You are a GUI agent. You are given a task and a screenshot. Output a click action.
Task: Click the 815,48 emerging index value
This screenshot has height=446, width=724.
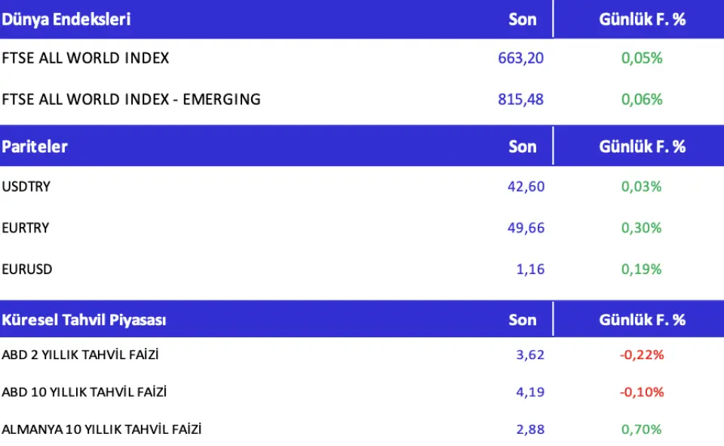pyautogui.click(x=520, y=99)
